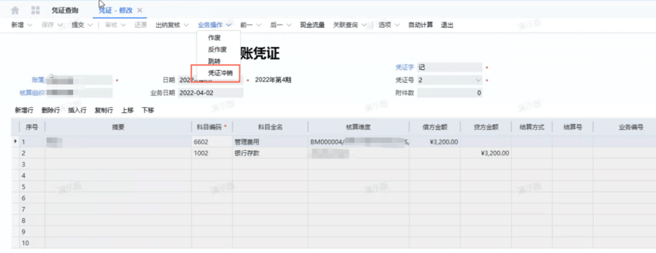The image size is (656, 253).
Task: Choose 跳转 from the dropdown menu
Action: click(214, 61)
